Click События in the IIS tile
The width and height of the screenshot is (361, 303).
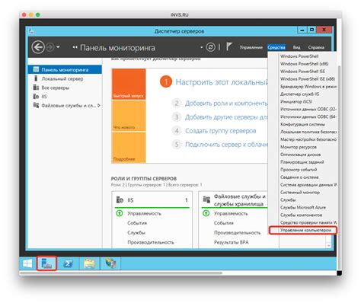point(137,223)
